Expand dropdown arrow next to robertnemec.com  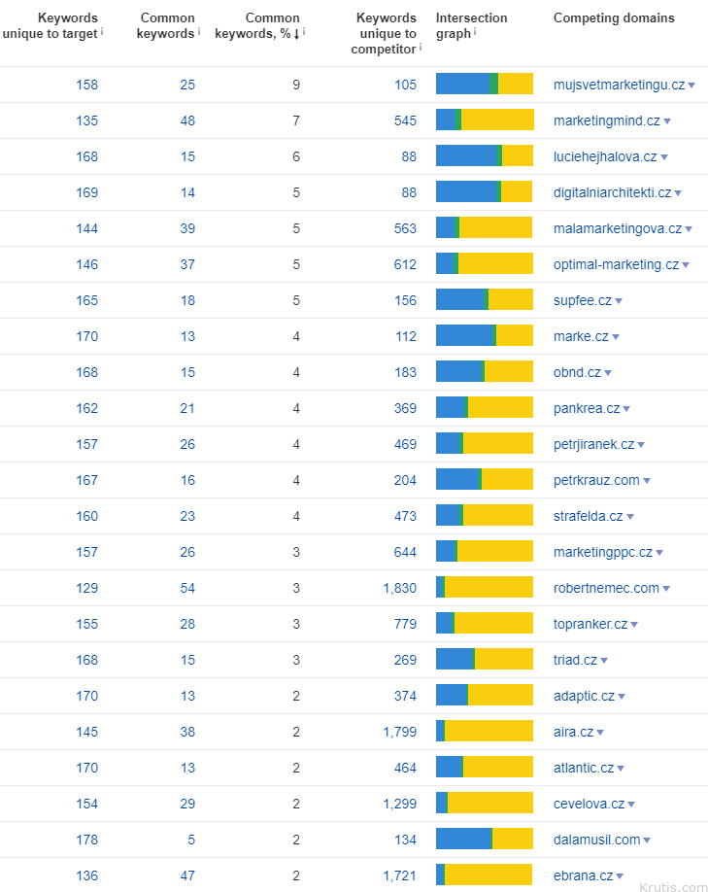(666, 589)
